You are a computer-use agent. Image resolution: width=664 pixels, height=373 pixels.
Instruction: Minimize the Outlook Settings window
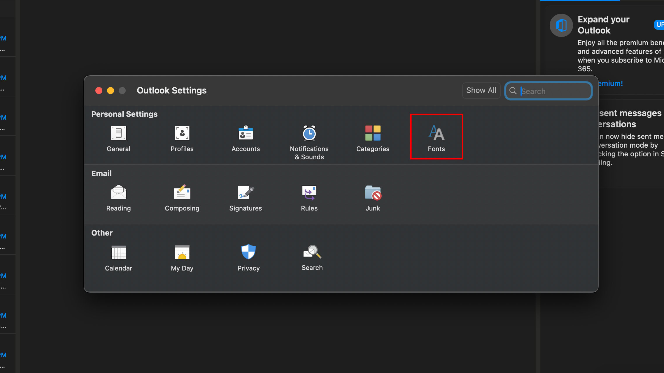point(111,91)
